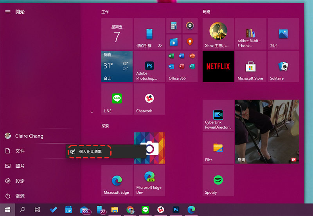This screenshot has height=216, width=313.
Task: Click the Claire Chang user account
Action: 29,136
